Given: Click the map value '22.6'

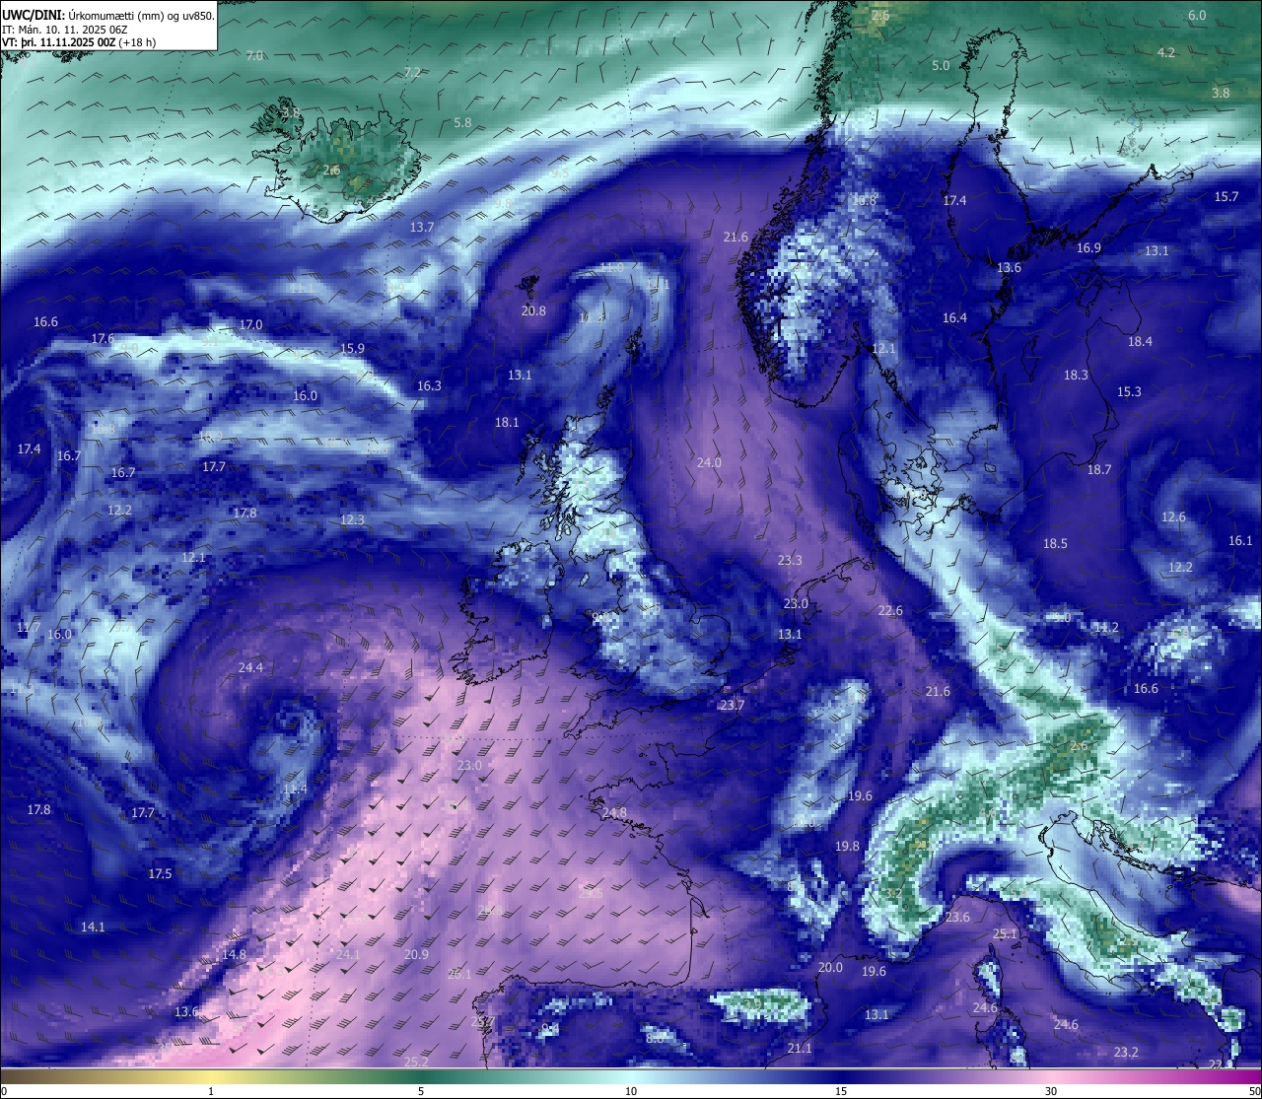Looking at the screenshot, I should (x=890, y=611).
